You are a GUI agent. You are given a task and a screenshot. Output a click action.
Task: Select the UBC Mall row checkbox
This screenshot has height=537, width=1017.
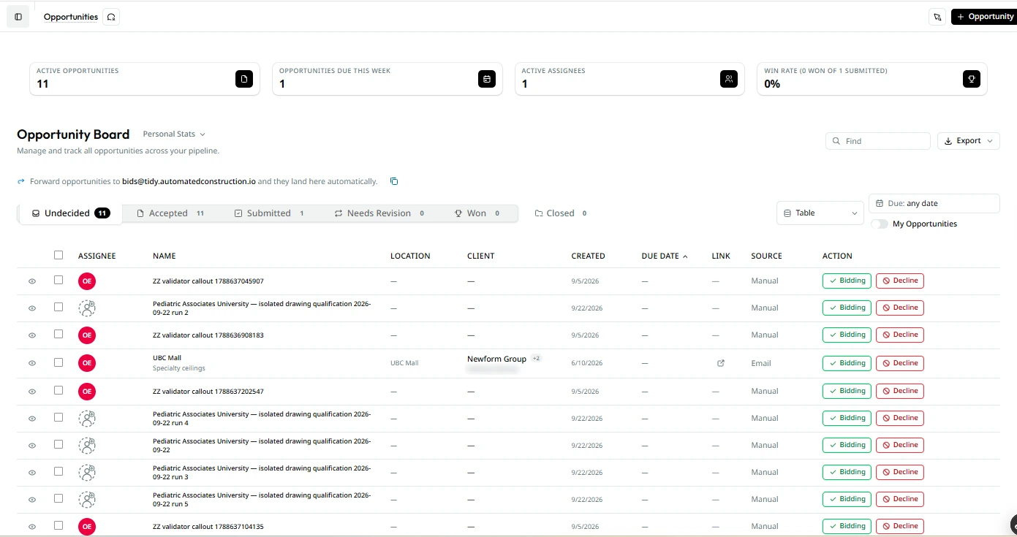point(58,362)
